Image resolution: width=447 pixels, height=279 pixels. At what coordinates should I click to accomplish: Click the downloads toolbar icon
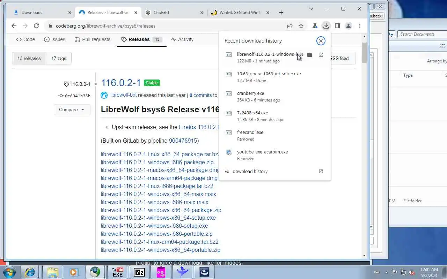click(x=326, y=26)
